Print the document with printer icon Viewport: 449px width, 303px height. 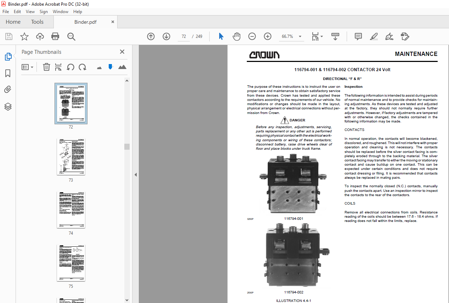pyautogui.click(x=55, y=36)
